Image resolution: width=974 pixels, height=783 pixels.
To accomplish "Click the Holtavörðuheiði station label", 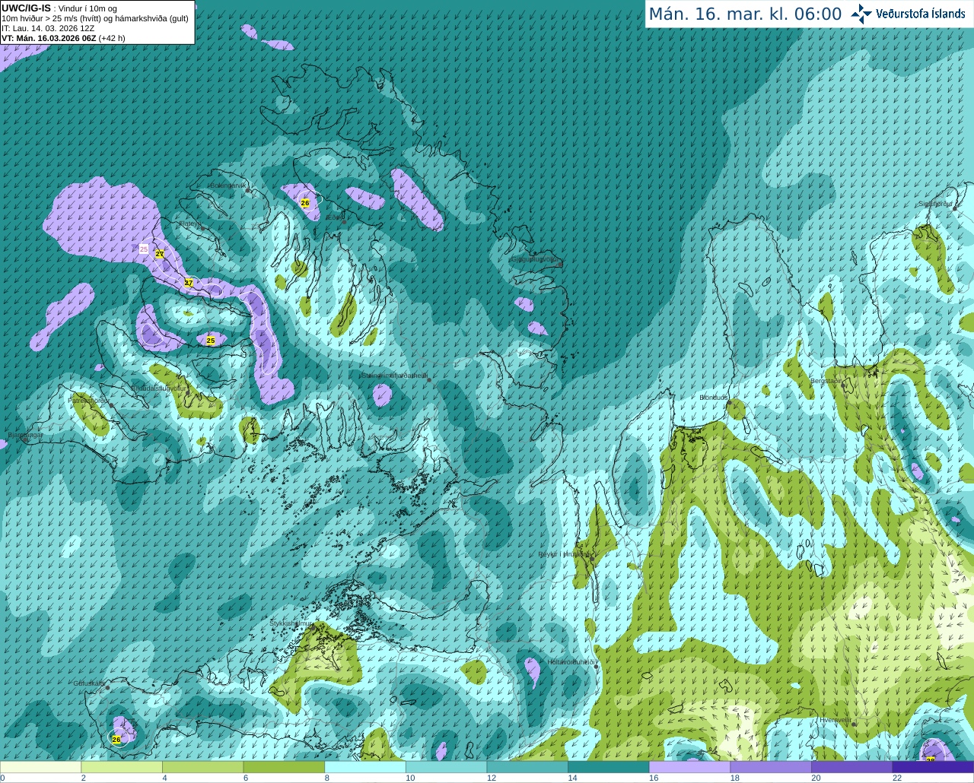I will (x=571, y=662).
